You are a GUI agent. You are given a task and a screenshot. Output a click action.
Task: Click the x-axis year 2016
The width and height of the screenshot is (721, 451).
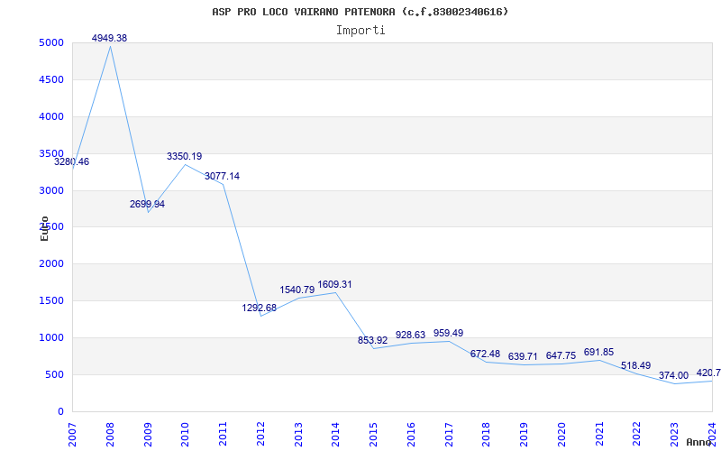pos(412,435)
